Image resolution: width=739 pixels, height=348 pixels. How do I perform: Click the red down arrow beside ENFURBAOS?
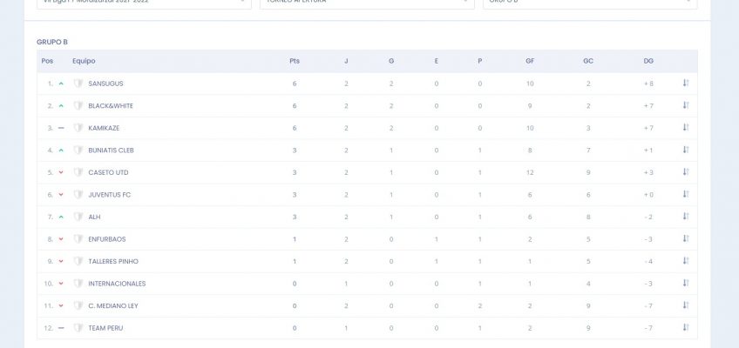tap(61, 239)
